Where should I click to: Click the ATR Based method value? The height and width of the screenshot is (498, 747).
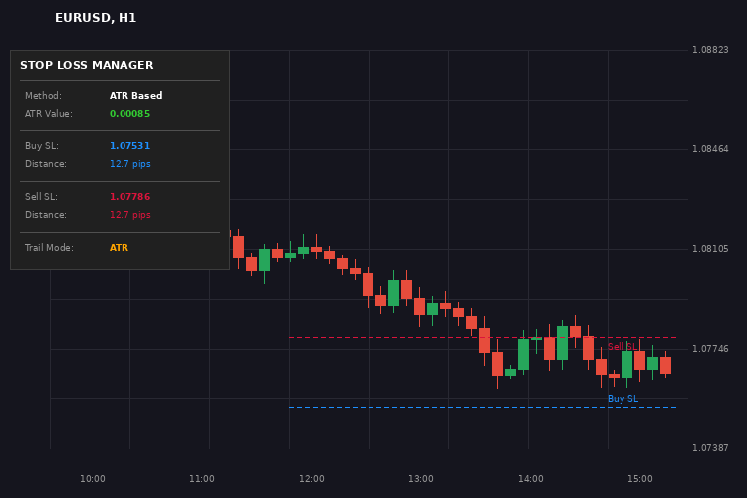(135, 96)
